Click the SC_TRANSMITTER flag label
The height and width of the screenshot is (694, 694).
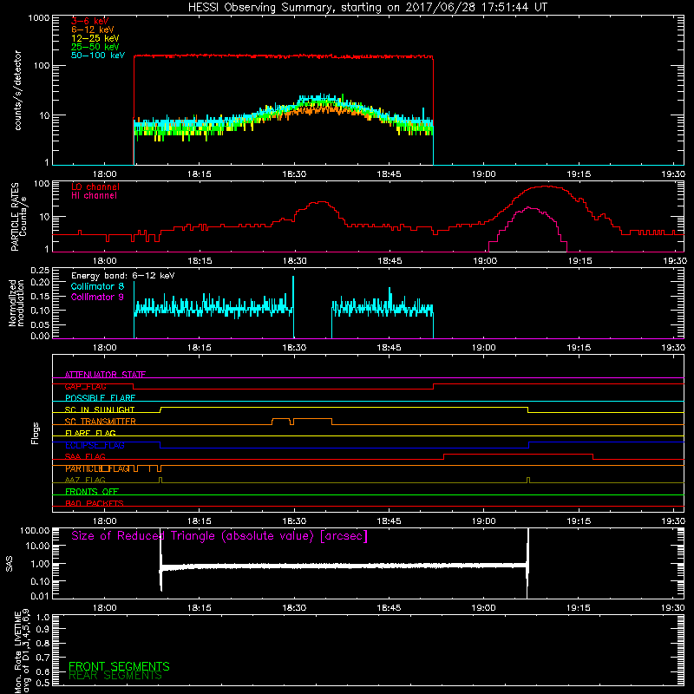click(x=101, y=421)
